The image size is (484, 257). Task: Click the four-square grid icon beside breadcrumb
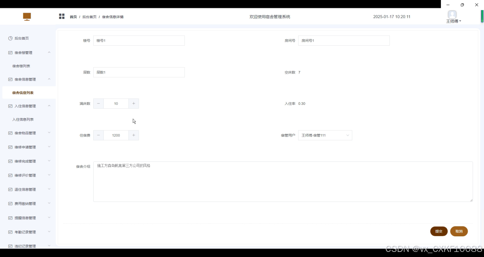pos(62,16)
